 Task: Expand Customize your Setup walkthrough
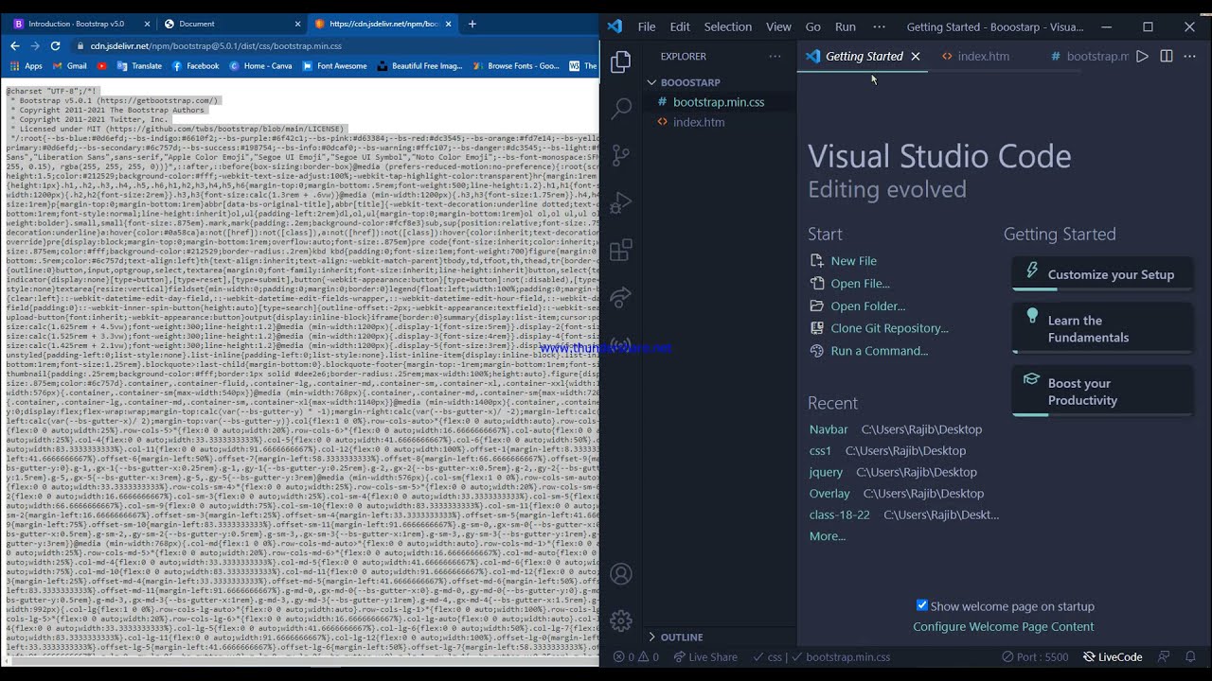pos(1102,274)
